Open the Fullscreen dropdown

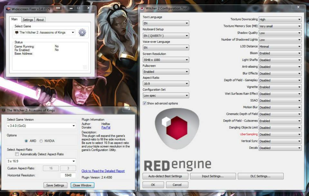(x=166, y=71)
